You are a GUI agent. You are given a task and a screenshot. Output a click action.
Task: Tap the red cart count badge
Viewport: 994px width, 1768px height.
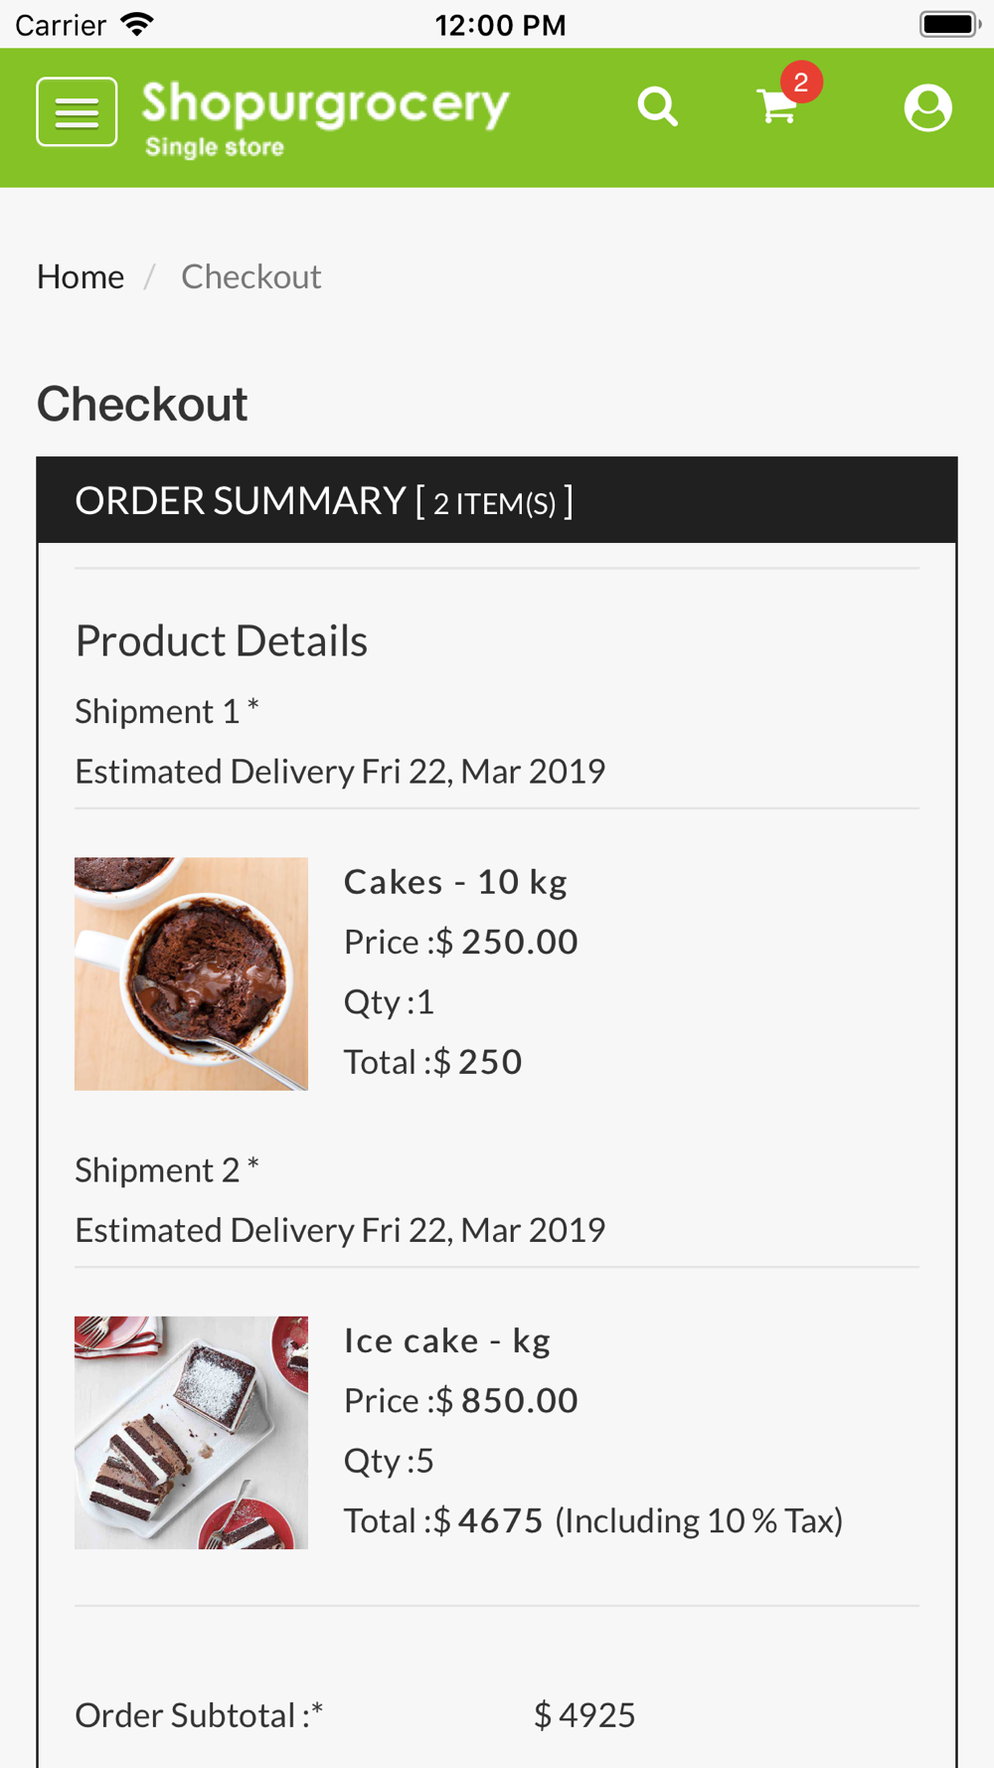(801, 82)
